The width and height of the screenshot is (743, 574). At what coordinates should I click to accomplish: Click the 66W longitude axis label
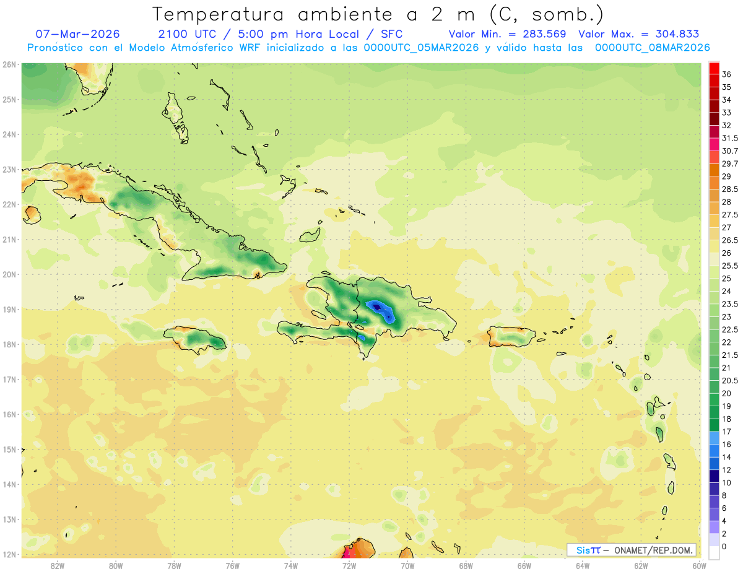[x=524, y=565]
